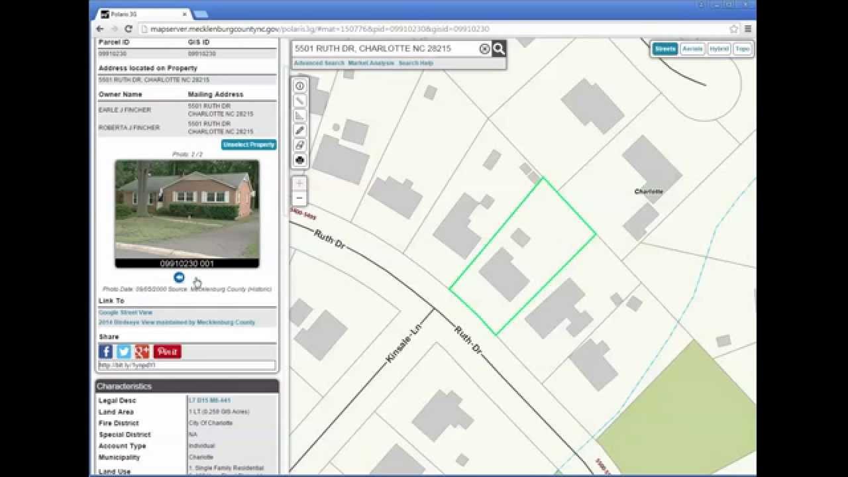Click the browser URL address bar
Image resolution: width=848 pixels, height=477 pixels.
(436, 29)
